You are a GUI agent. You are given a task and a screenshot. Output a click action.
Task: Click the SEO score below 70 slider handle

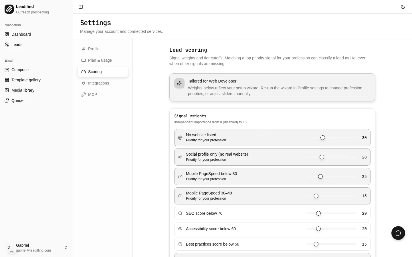[x=318, y=213]
